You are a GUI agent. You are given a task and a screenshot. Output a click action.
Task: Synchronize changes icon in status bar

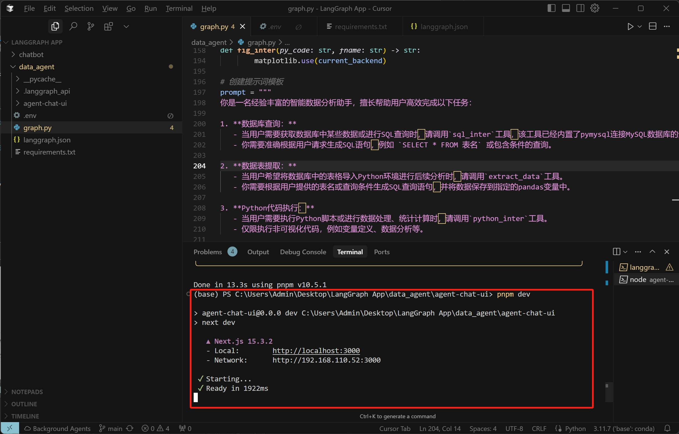(130, 428)
